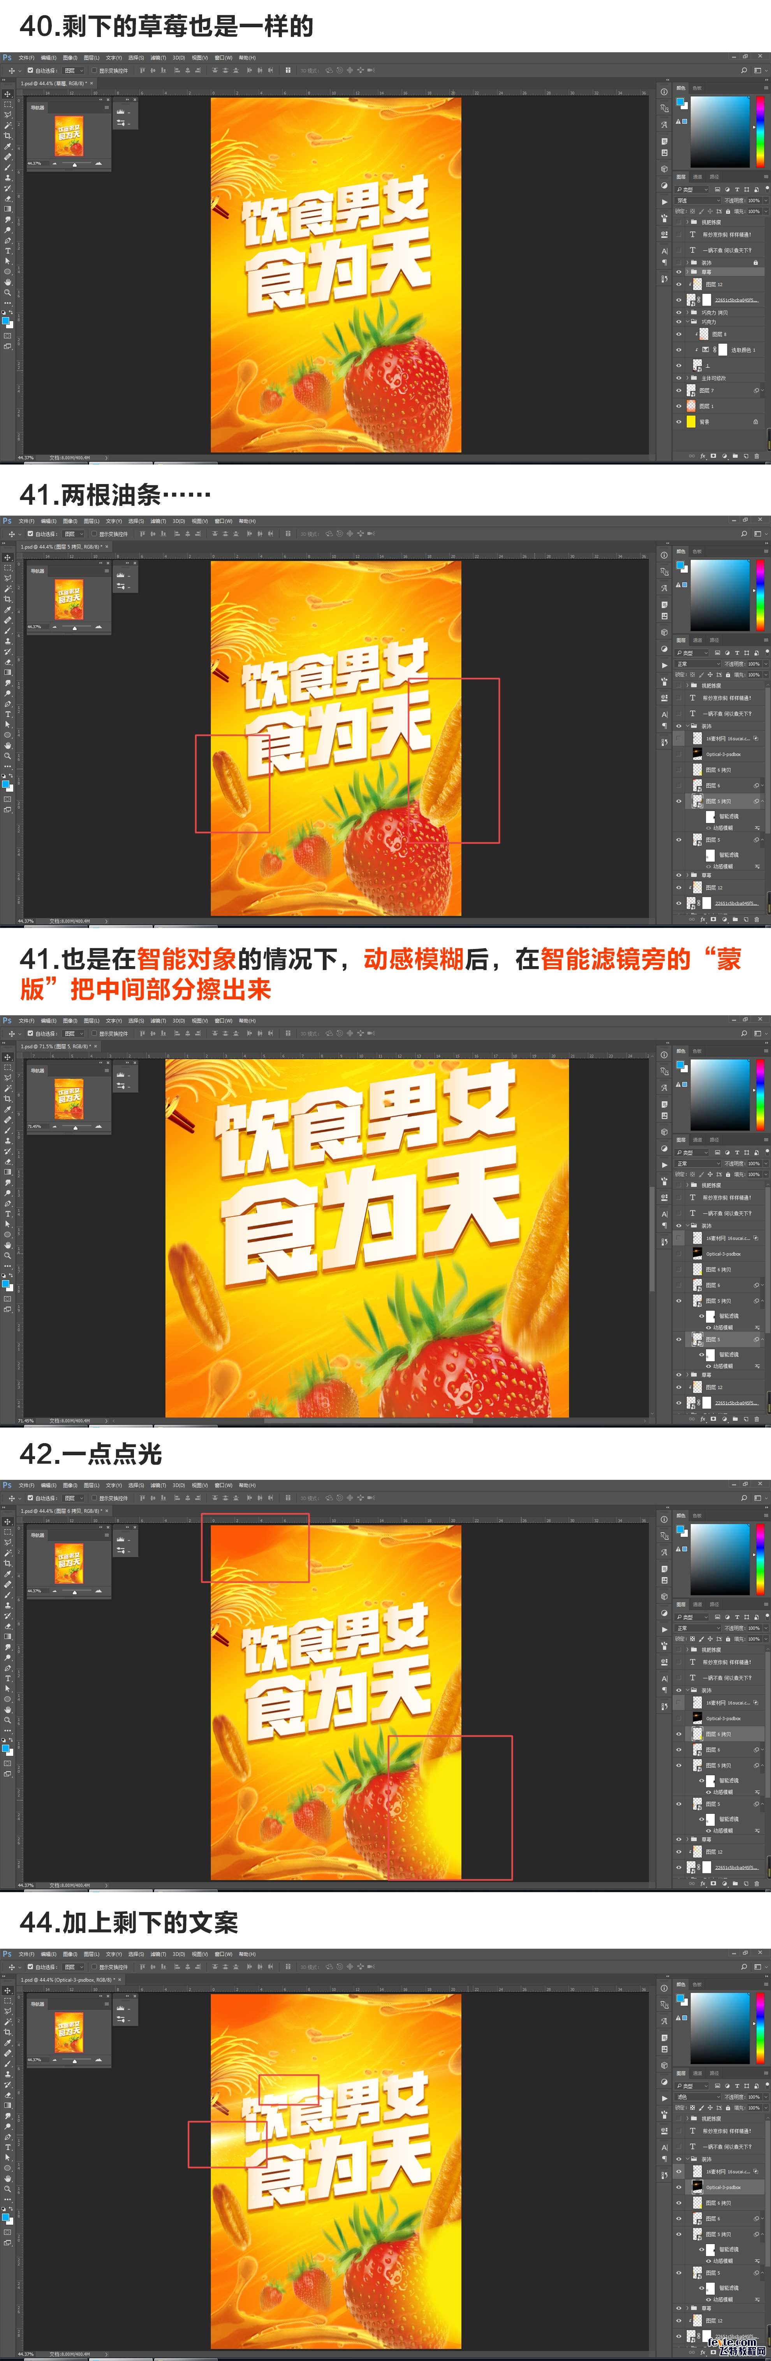Select the Gradient tool in step 40 screenshot

(7, 209)
